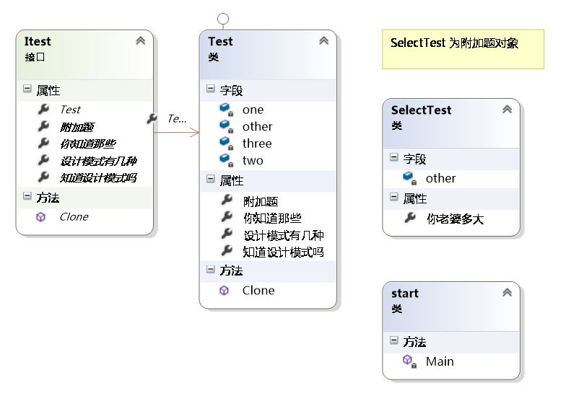Image resolution: width=566 pixels, height=414 pixels.
Task: Select 附加题 property name in Test class
Action: tap(261, 201)
